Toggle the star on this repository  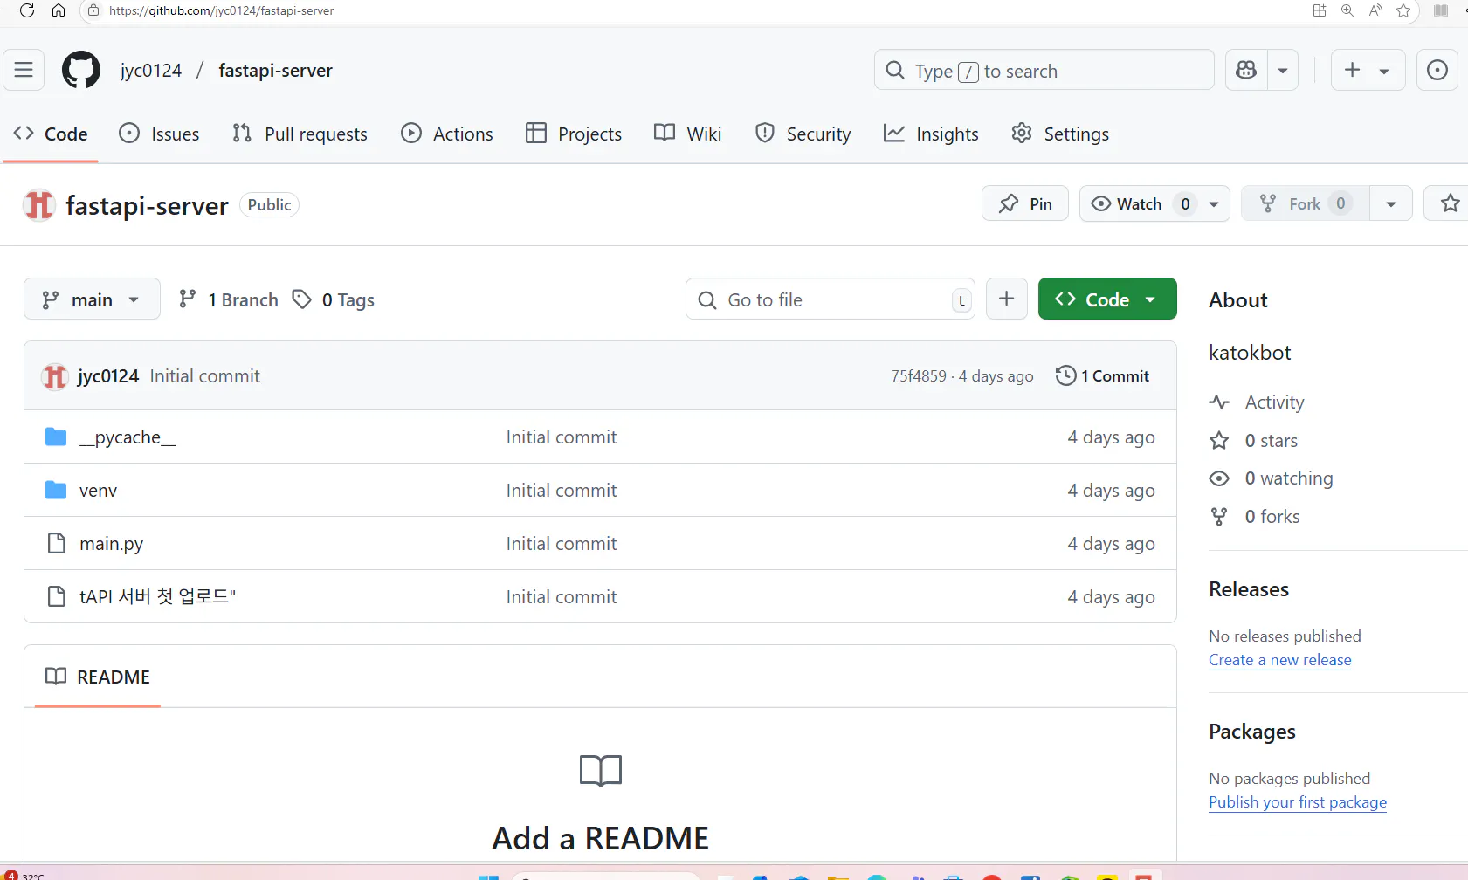pyautogui.click(x=1450, y=203)
